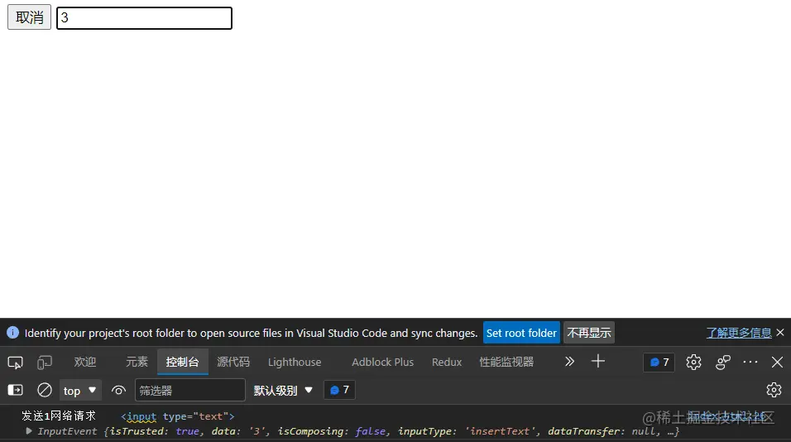Open the Lighthouse tab
Image resolution: width=791 pixels, height=442 pixels.
[295, 362]
